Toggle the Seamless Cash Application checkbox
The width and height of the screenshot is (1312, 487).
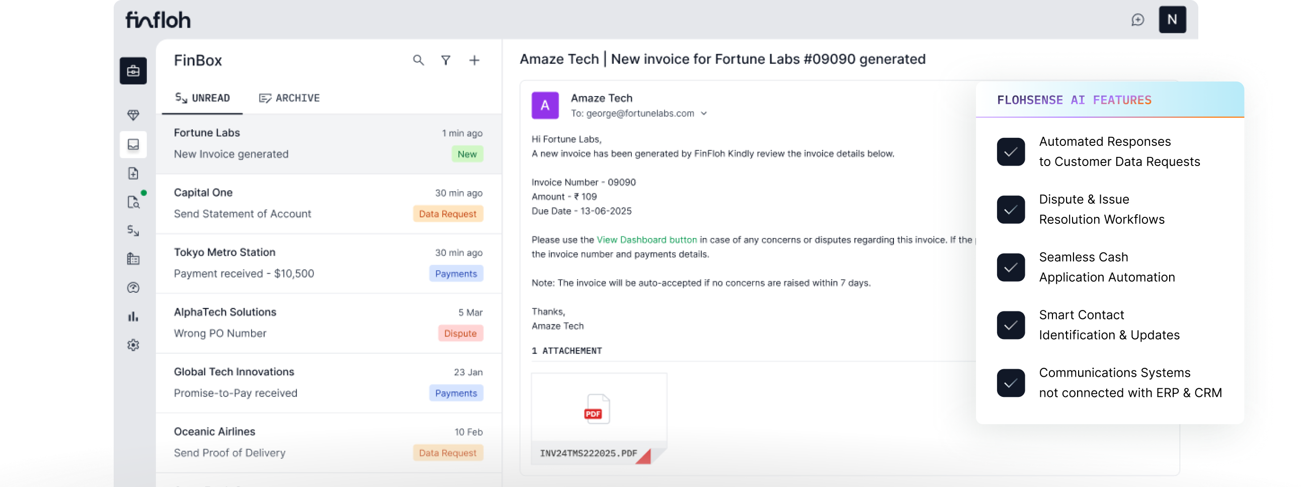point(1011,268)
